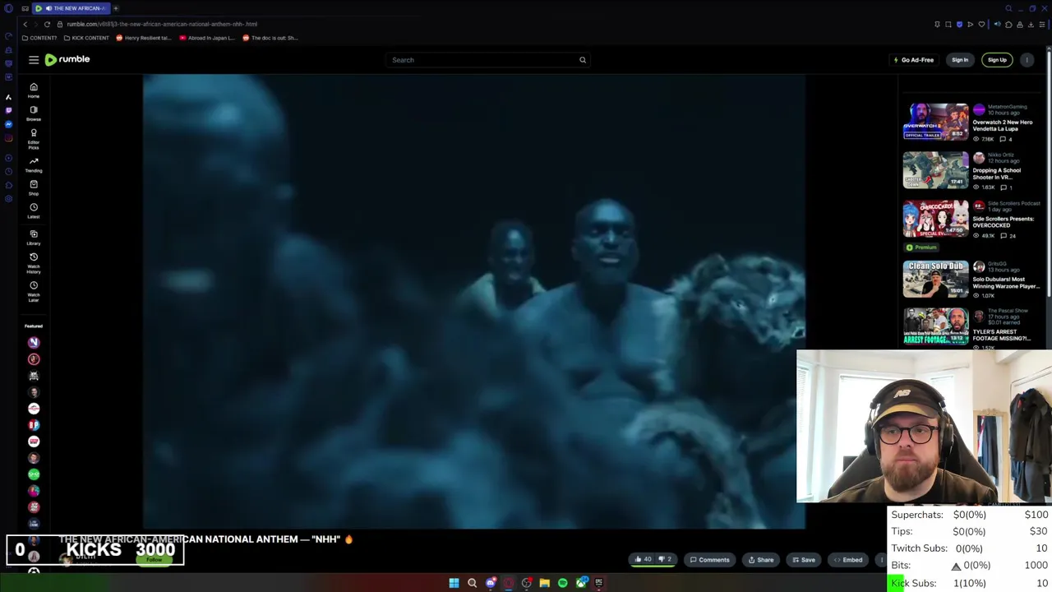
Task: Open KICK CONTENT bookmarks folder
Action: (86, 38)
